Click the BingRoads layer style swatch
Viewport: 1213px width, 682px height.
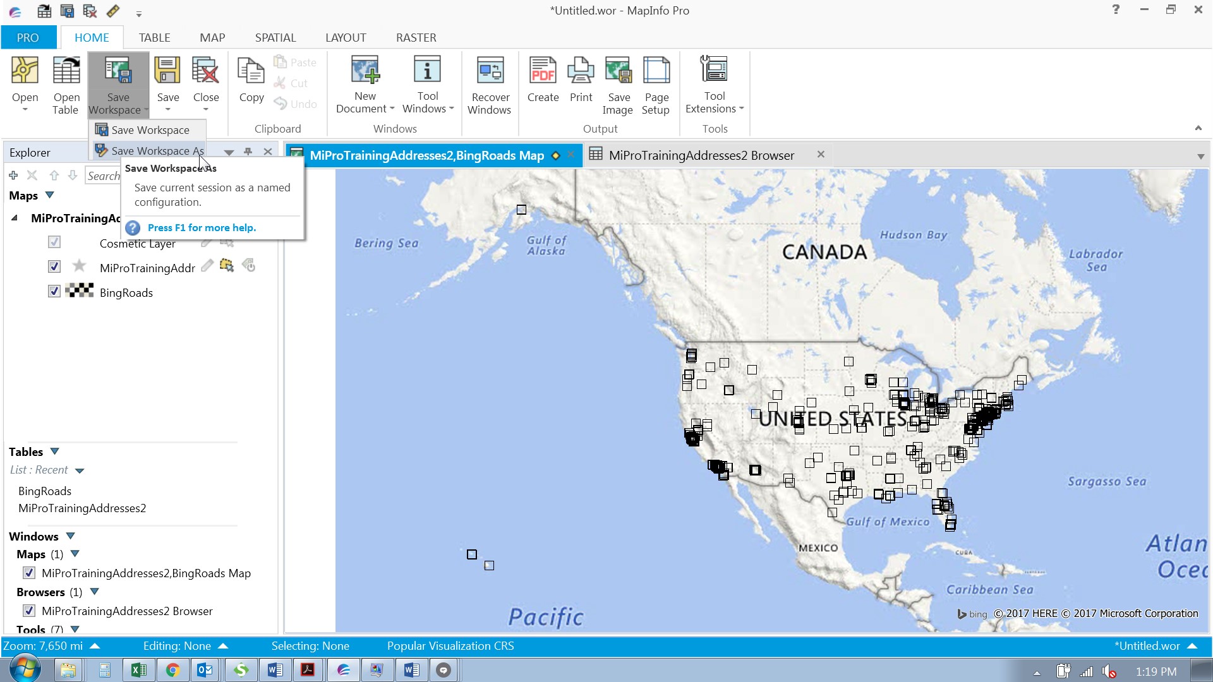(80, 292)
